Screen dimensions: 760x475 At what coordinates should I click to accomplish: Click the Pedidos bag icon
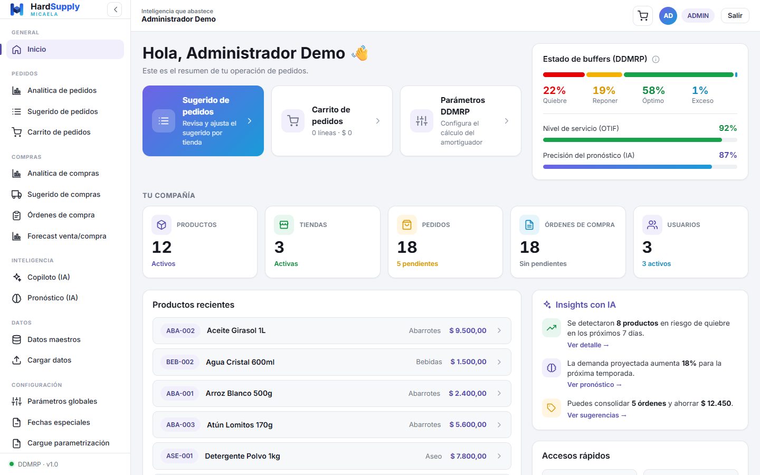click(407, 225)
